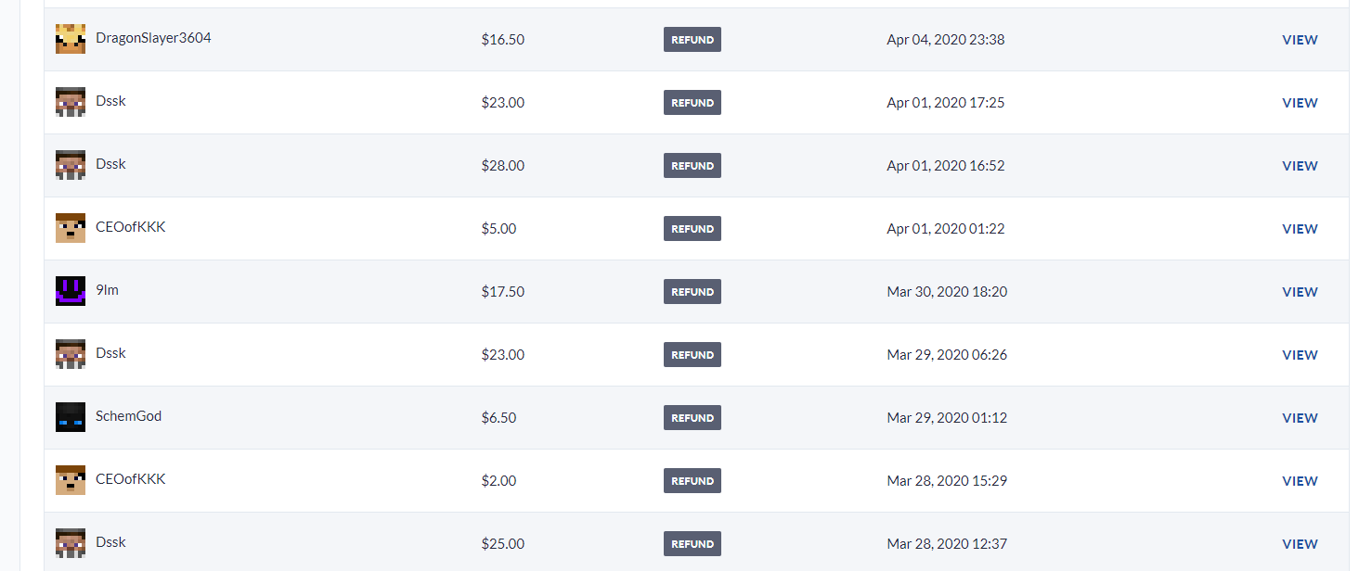
Task: View the CEOofKKK $2.00 payment
Action: pyautogui.click(x=1300, y=481)
